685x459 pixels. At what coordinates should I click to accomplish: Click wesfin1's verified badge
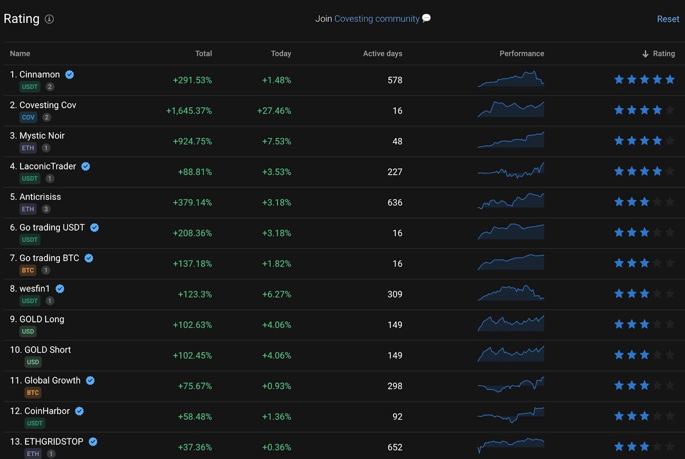pyautogui.click(x=60, y=289)
